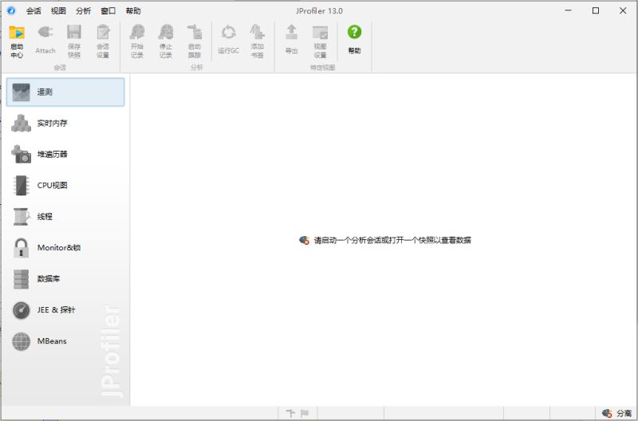Open the JEE & 探针 section

[65, 310]
